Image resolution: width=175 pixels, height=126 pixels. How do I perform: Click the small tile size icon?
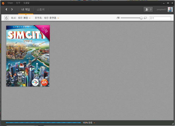118,18
